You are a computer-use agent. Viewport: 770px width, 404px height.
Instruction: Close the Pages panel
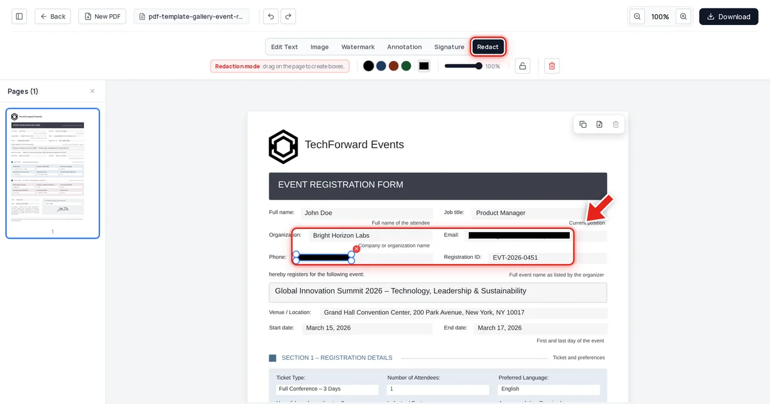coord(92,91)
